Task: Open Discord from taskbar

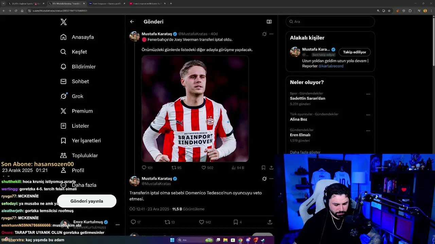Action: coord(248,240)
